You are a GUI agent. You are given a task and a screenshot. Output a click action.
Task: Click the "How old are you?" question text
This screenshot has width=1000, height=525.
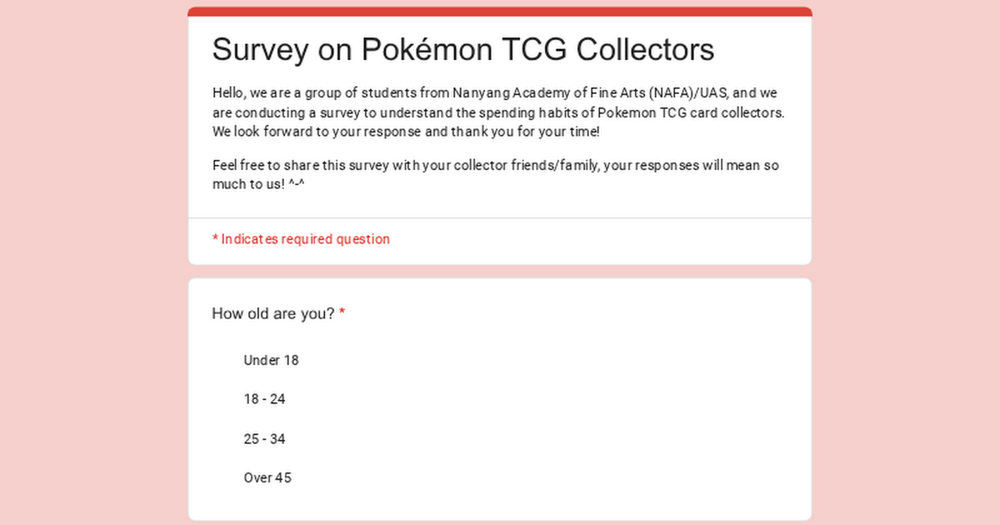pyautogui.click(x=273, y=314)
